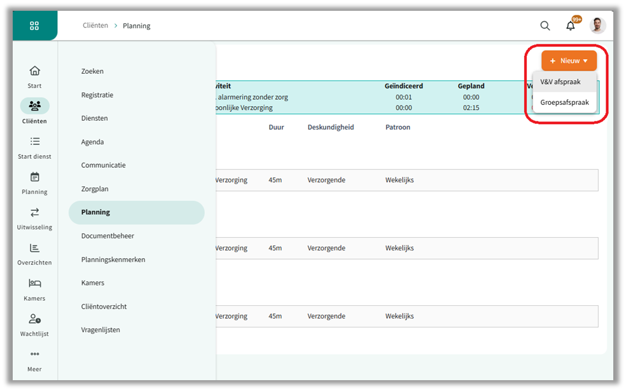Choose Groepsafspraak from dropdown
Image resolution: width=626 pixels, height=391 pixels.
tap(564, 102)
